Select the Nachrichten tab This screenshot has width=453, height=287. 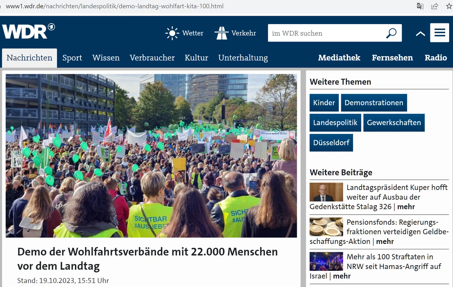pos(29,58)
